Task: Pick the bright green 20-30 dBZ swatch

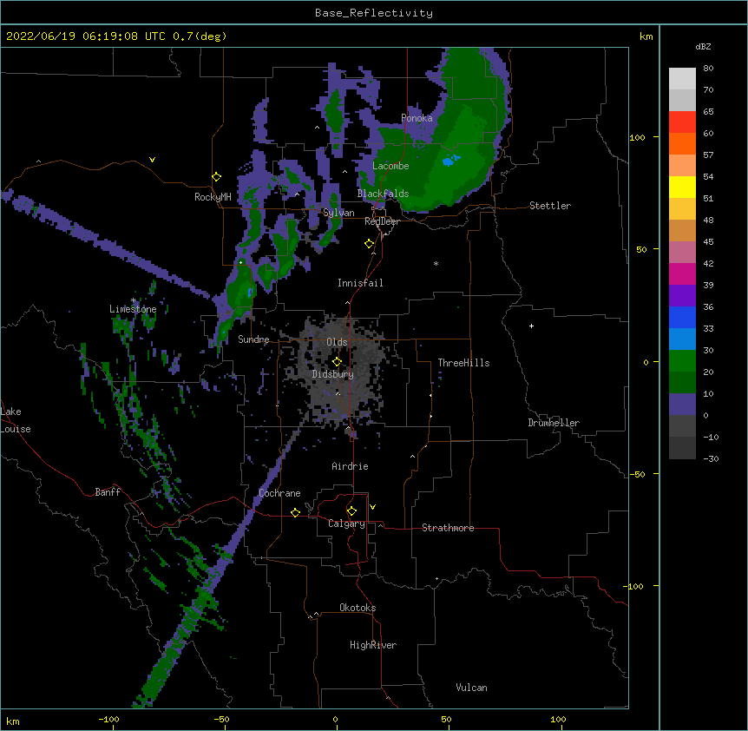Action: click(x=682, y=361)
